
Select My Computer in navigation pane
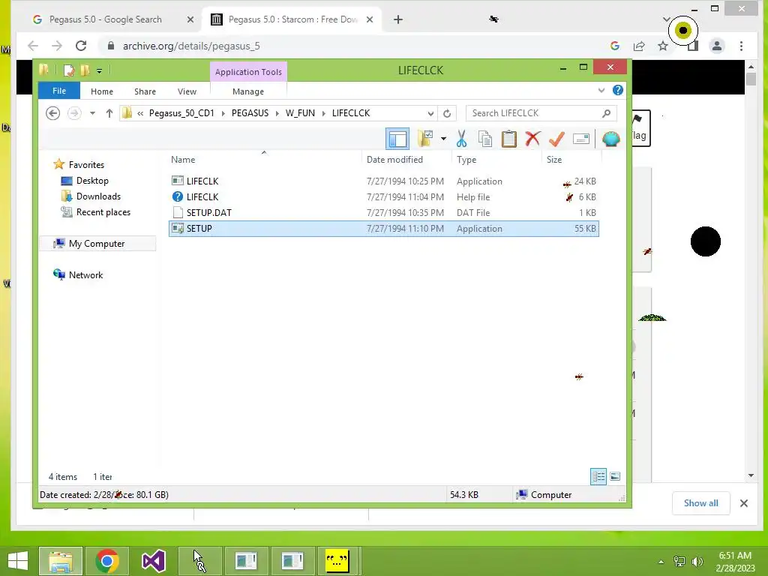click(x=97, y=244)
